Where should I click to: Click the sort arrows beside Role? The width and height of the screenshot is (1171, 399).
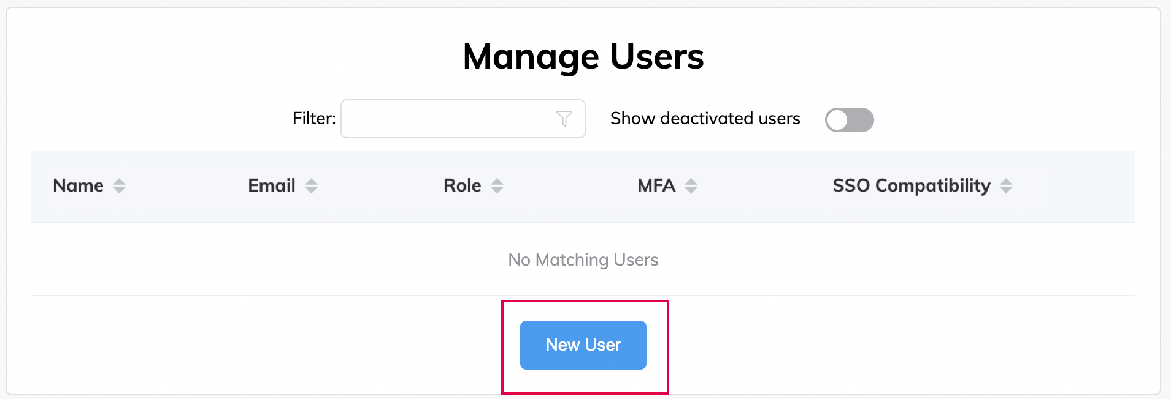coord(497,185)
